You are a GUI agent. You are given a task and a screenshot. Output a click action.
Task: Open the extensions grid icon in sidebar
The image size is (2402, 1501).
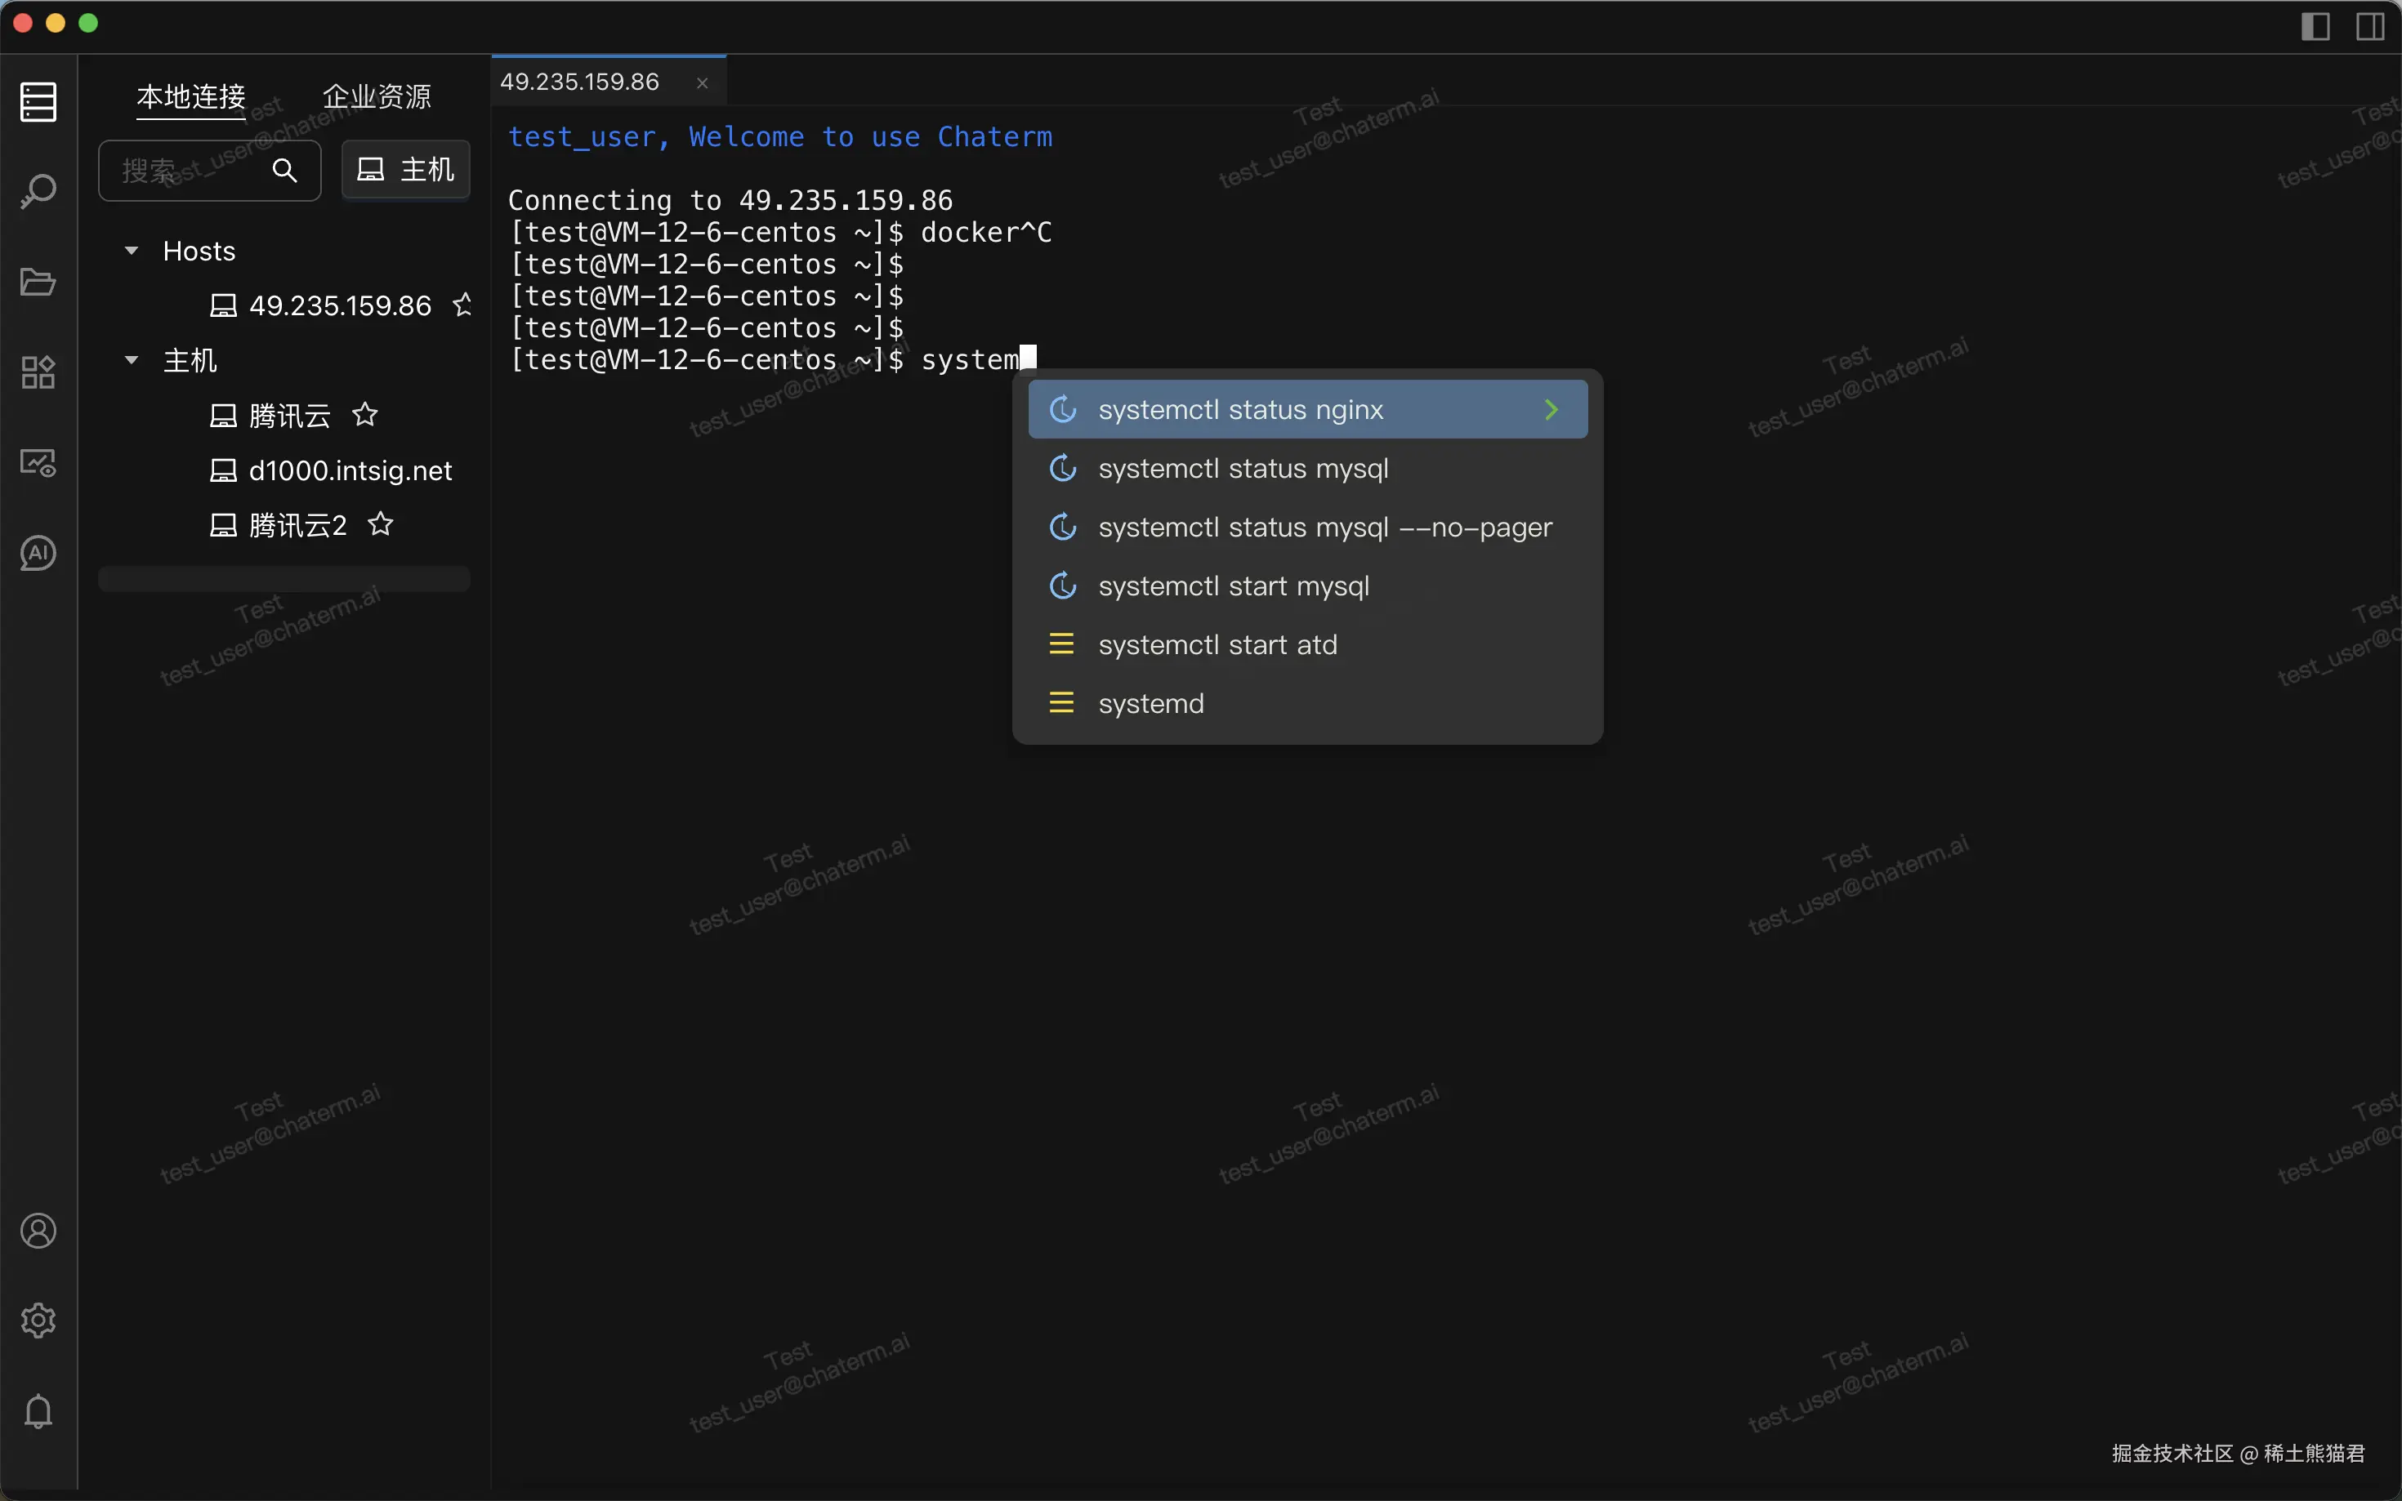(38, 372)
